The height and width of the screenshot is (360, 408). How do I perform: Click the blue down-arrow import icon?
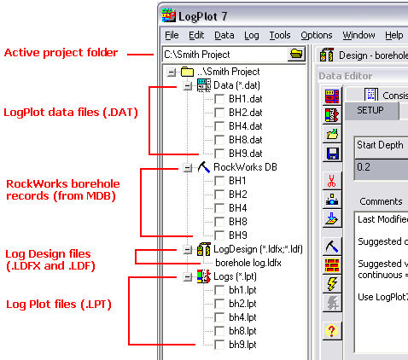click(332, 218)
